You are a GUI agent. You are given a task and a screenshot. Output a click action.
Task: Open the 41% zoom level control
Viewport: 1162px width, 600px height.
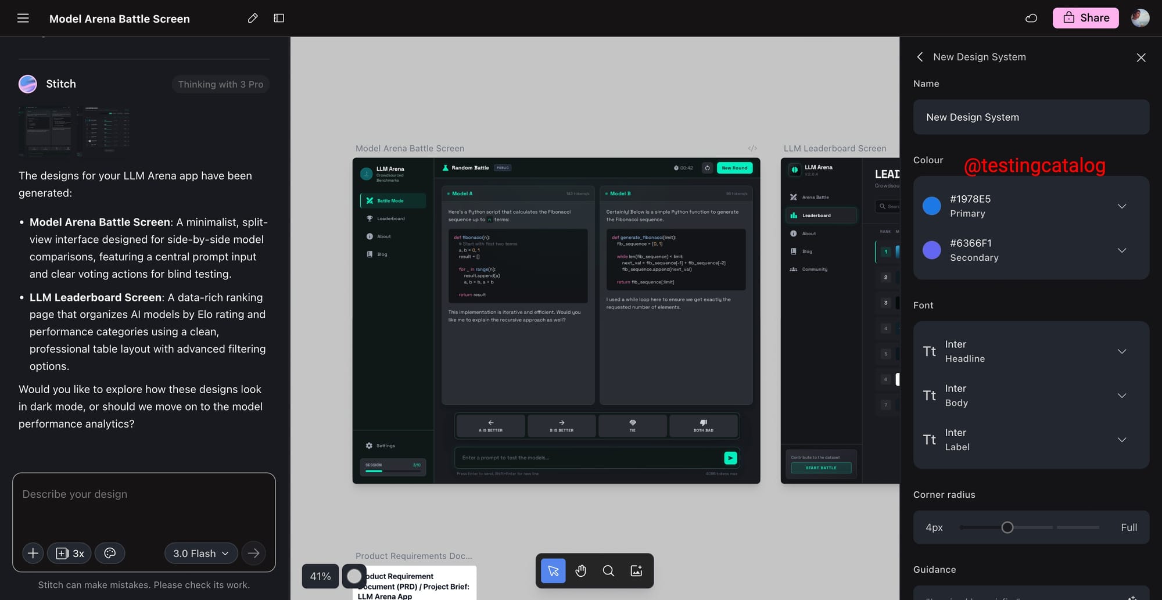tap(320, 576)
